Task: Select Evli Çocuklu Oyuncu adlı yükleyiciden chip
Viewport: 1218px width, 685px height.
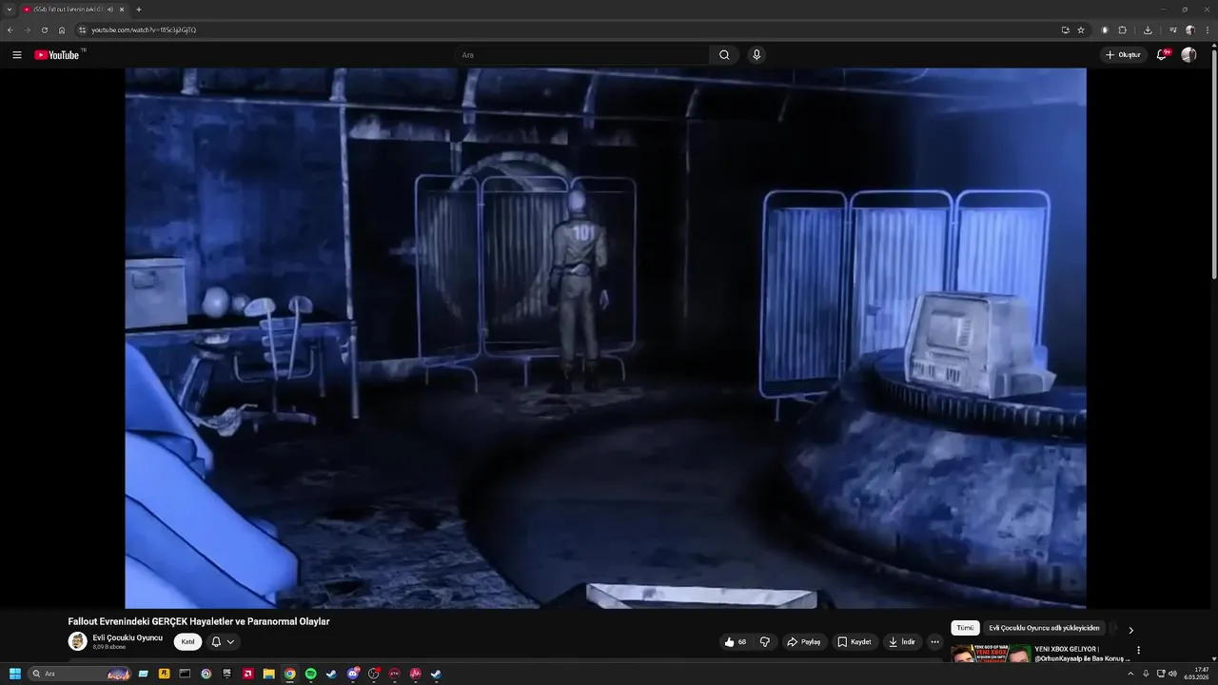Action: 1044,628
